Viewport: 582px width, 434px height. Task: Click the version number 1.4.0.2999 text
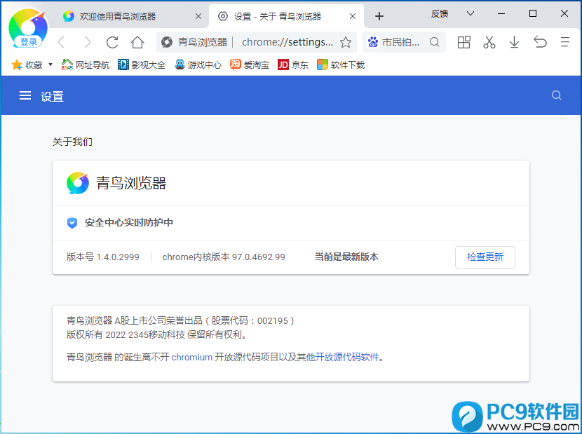(x=118, y=257)
